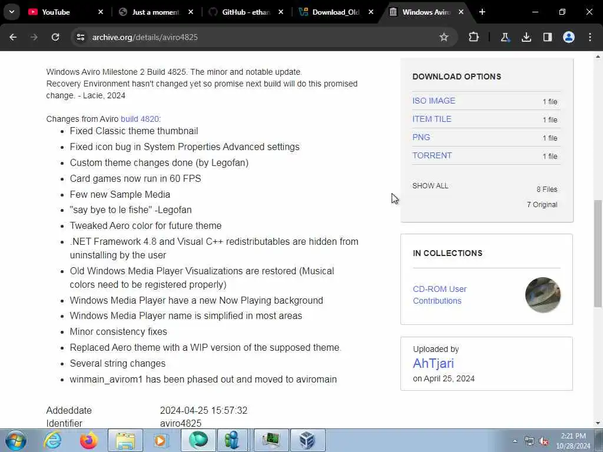Open the Messenger taskbar icon

(233, 440)
